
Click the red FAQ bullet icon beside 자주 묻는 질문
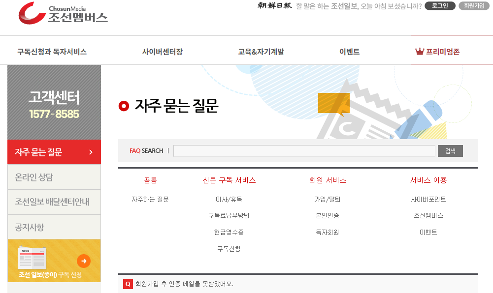pos(124,105)
